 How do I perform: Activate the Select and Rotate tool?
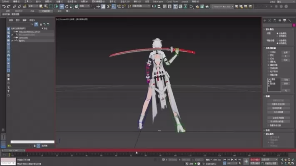67,7
